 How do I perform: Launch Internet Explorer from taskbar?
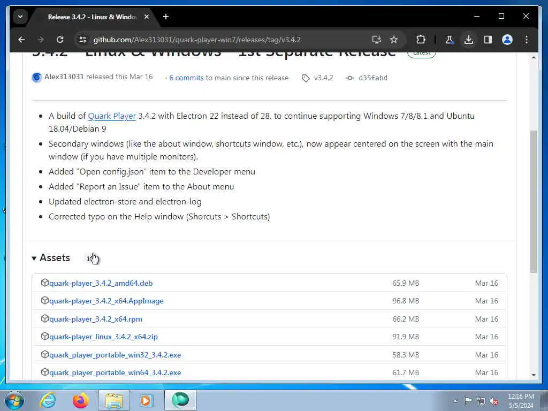(x=48, y=400)
